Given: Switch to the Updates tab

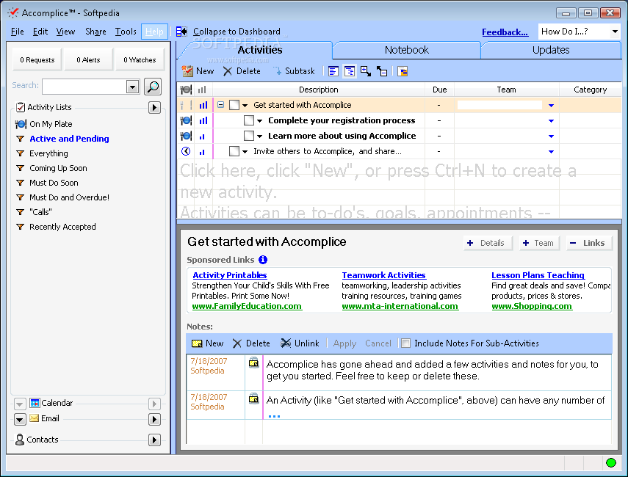Looking at the screenshot, I should 551,50.
